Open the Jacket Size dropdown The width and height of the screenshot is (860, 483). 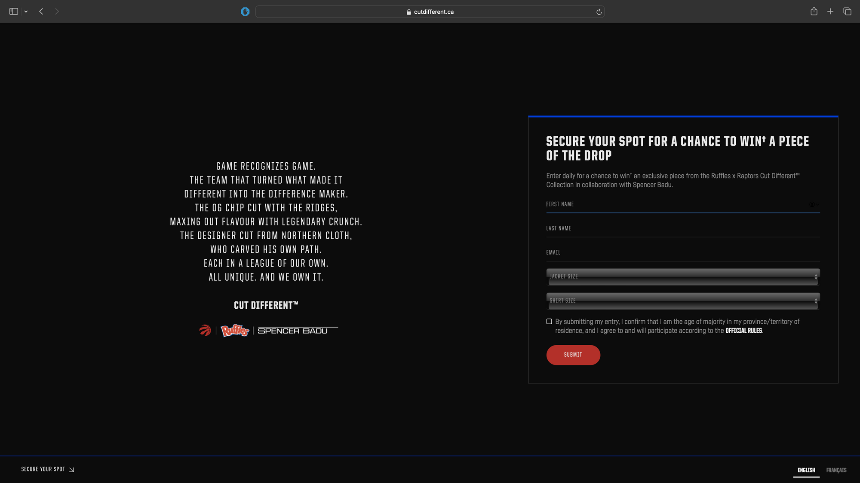[x=683, y=277]
